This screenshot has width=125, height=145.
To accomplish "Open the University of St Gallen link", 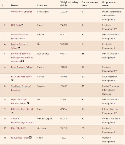I will click(22, 12).
